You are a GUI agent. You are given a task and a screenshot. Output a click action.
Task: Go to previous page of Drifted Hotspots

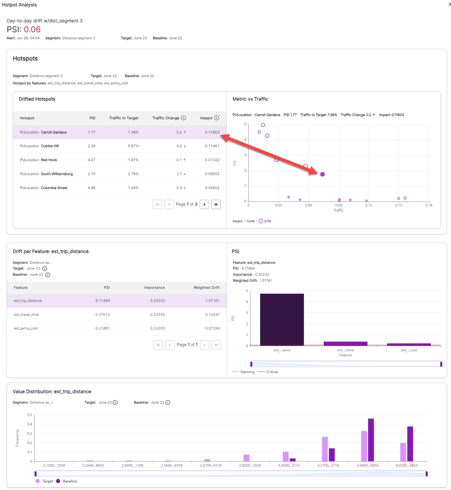pyautogui.click(x=169, y=204)
